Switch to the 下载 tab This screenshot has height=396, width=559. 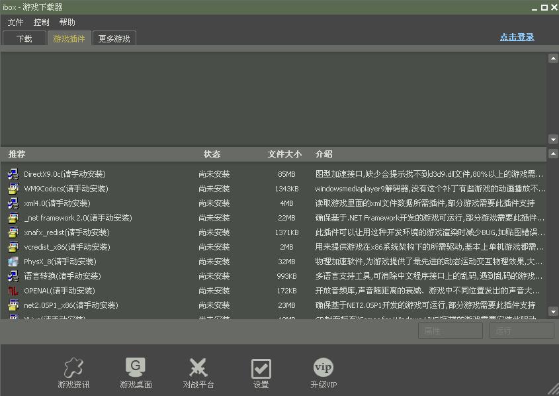click(x=24, y=38)
